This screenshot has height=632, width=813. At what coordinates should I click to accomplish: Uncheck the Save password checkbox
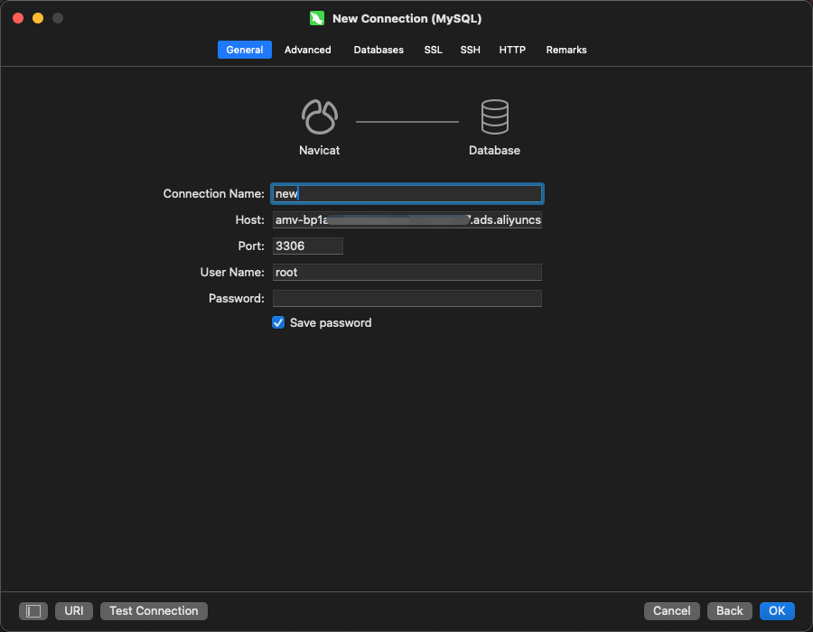coord(278,322)
